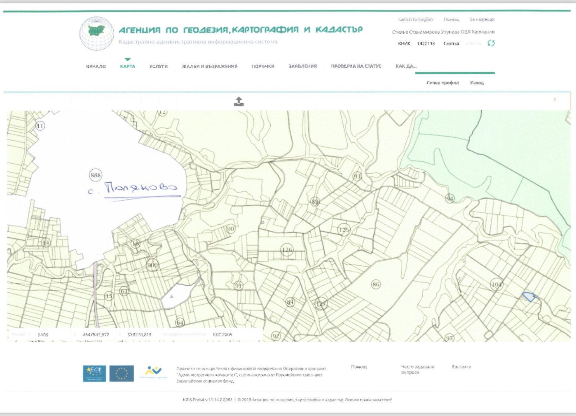Click the colorful ОПАК program logo
This screenshot has width=576, height=416.
click(x=153, y=372)
